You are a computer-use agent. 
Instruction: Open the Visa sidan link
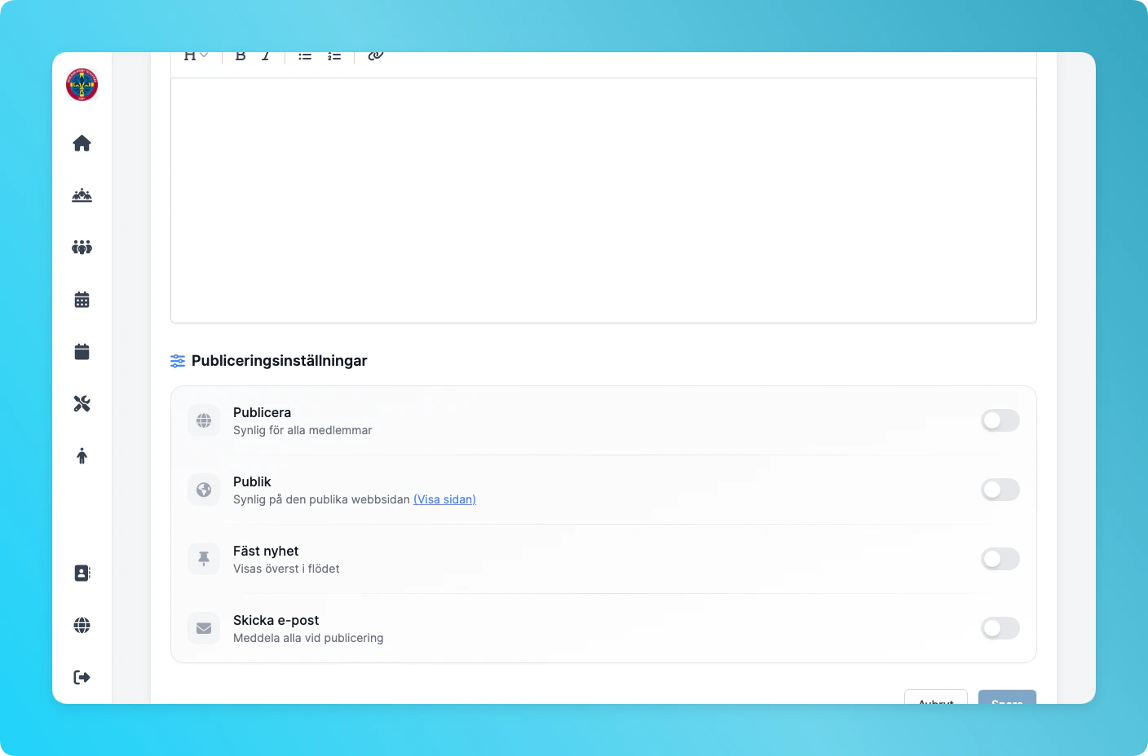click(444, 499)
